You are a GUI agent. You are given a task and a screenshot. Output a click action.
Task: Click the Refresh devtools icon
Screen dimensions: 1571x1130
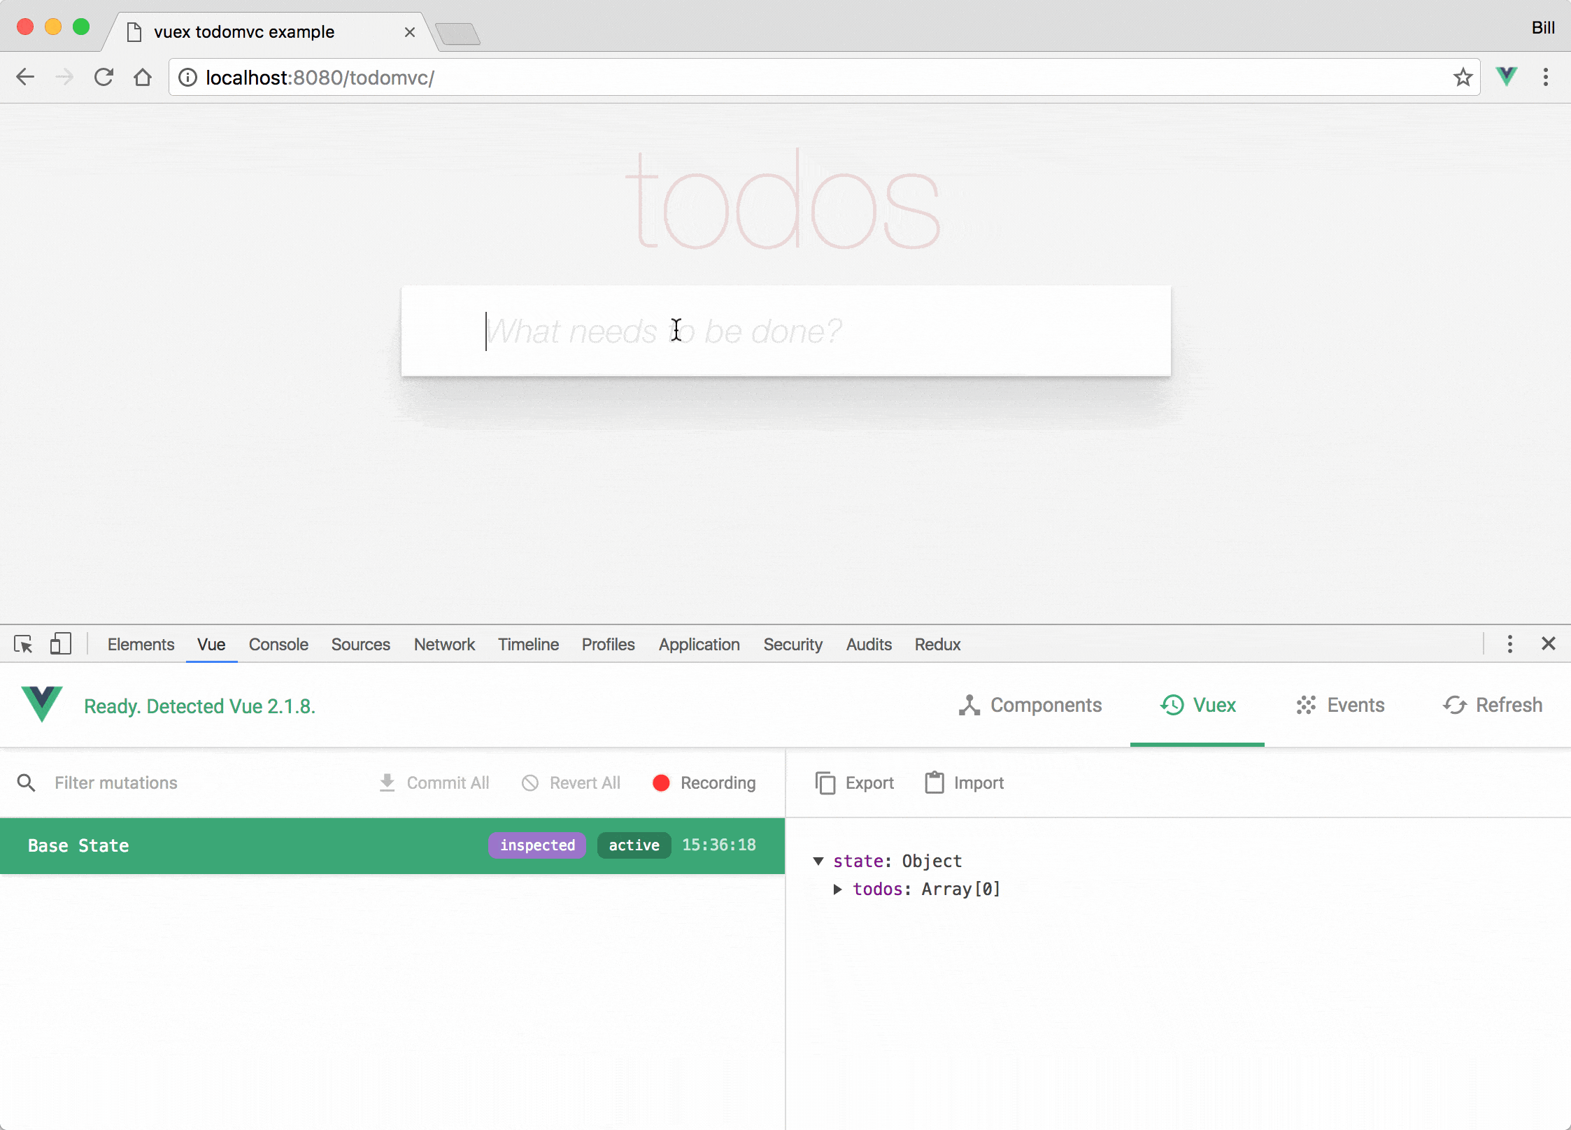point(1455,705)
